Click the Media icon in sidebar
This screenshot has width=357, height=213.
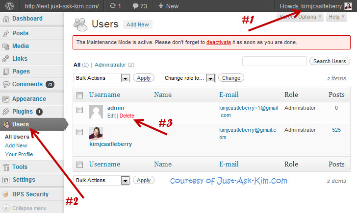pos(6,46)
